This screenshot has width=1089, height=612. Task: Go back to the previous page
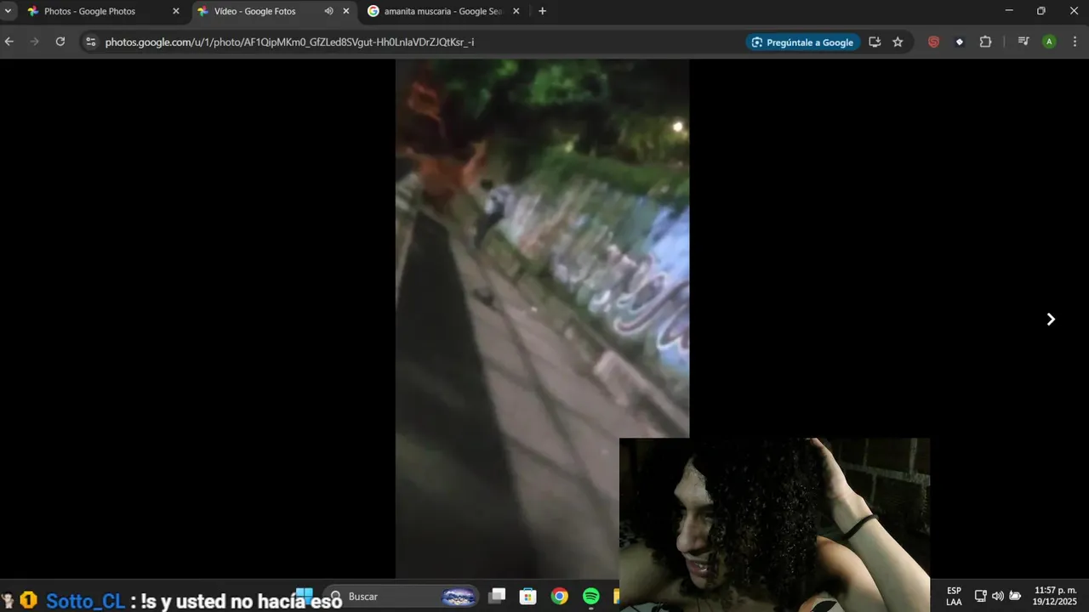click(9, 42)
